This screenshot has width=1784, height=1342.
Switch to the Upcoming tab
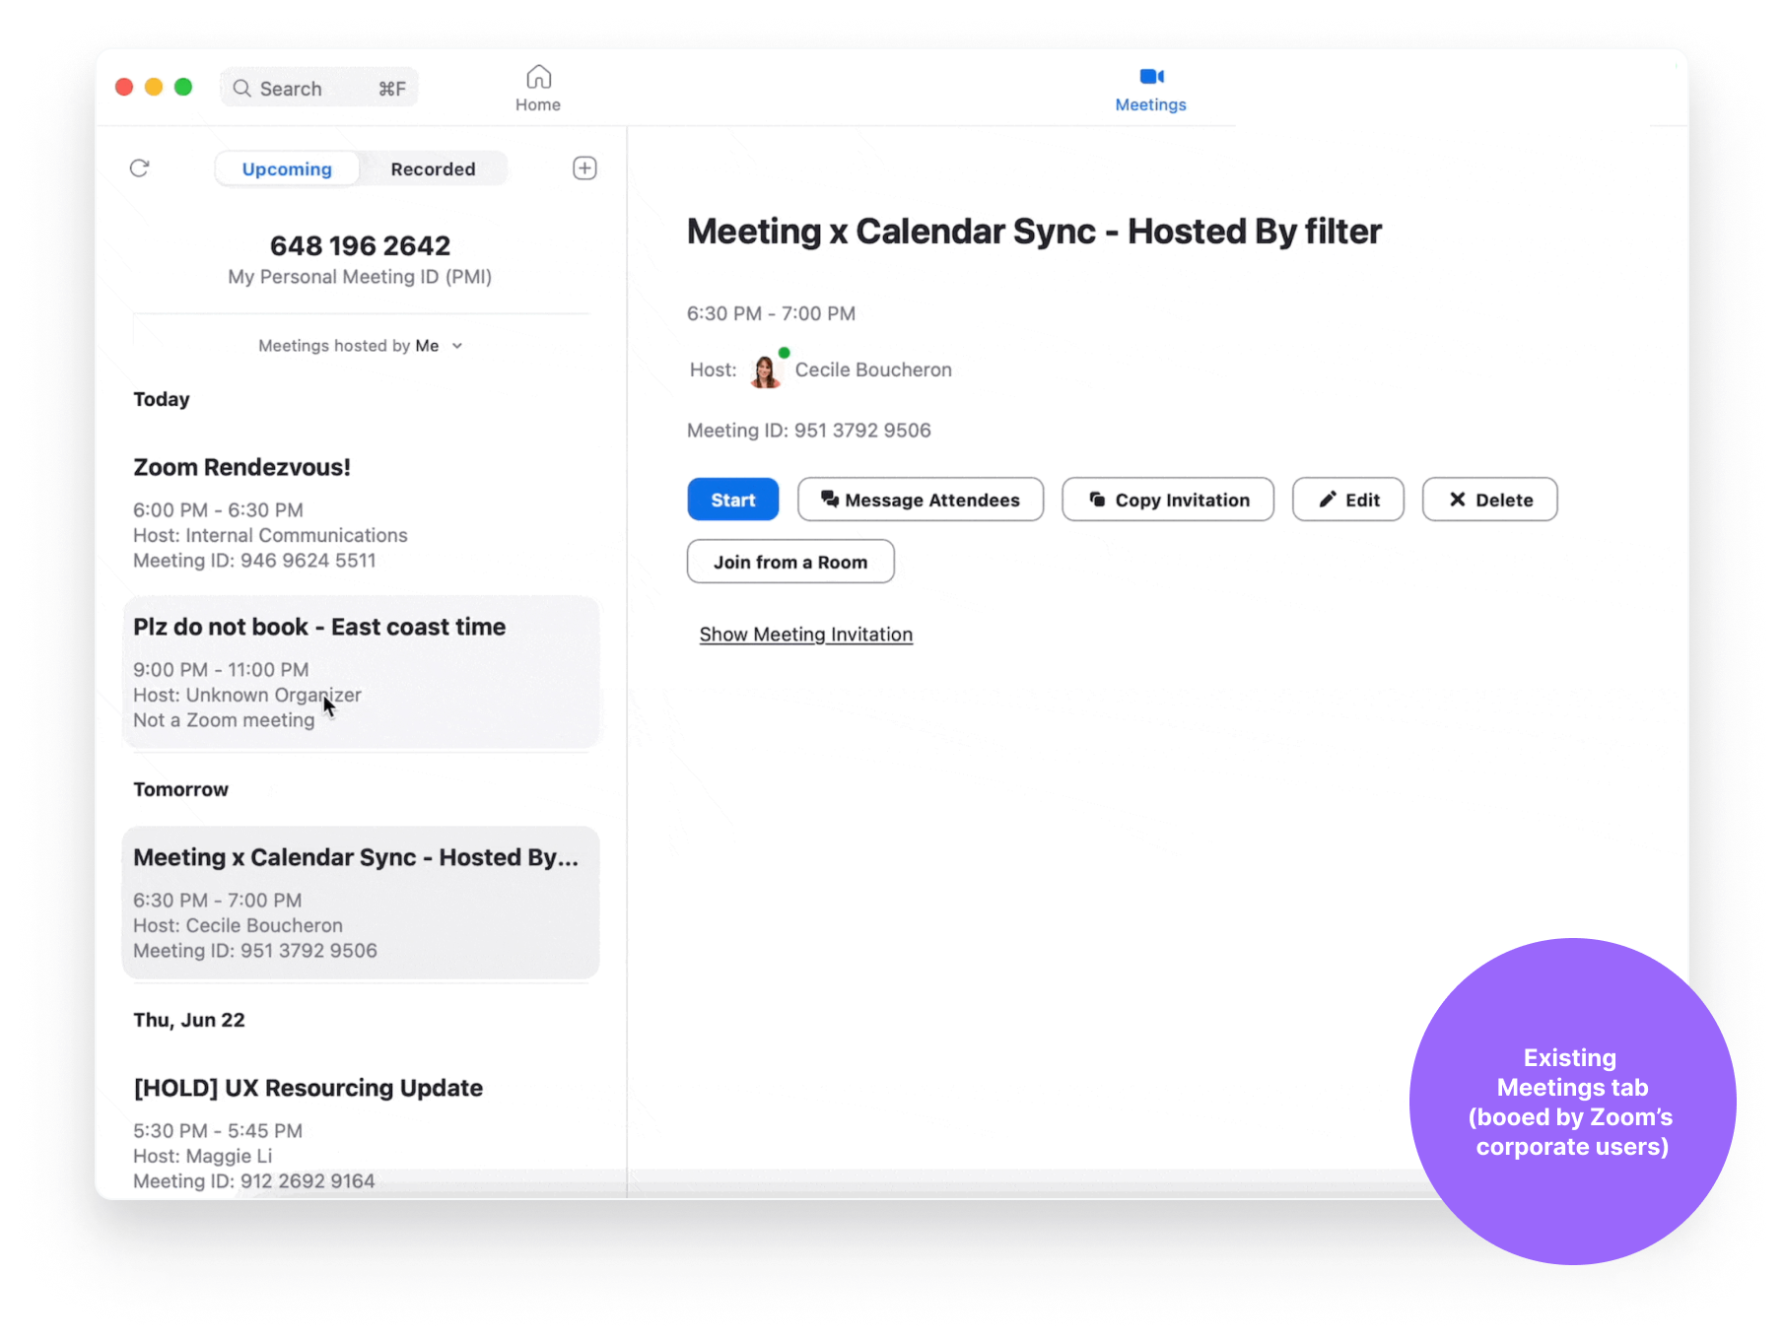click(287, 169)
